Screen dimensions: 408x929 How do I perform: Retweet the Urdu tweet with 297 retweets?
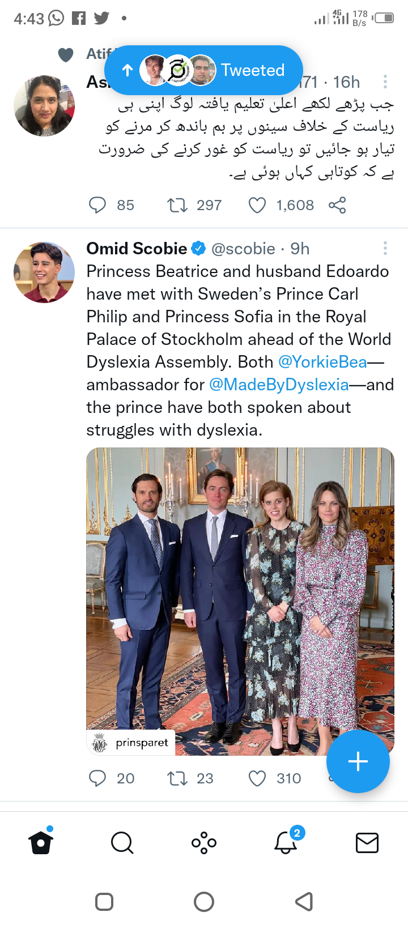tap(177, 205)
